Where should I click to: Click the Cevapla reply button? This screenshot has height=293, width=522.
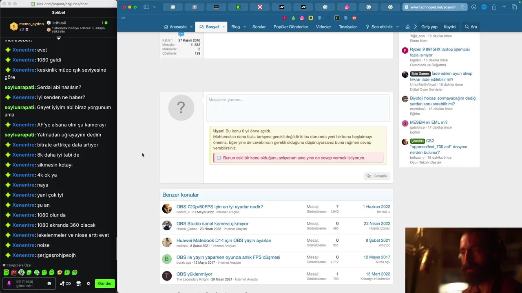point(376,176)
